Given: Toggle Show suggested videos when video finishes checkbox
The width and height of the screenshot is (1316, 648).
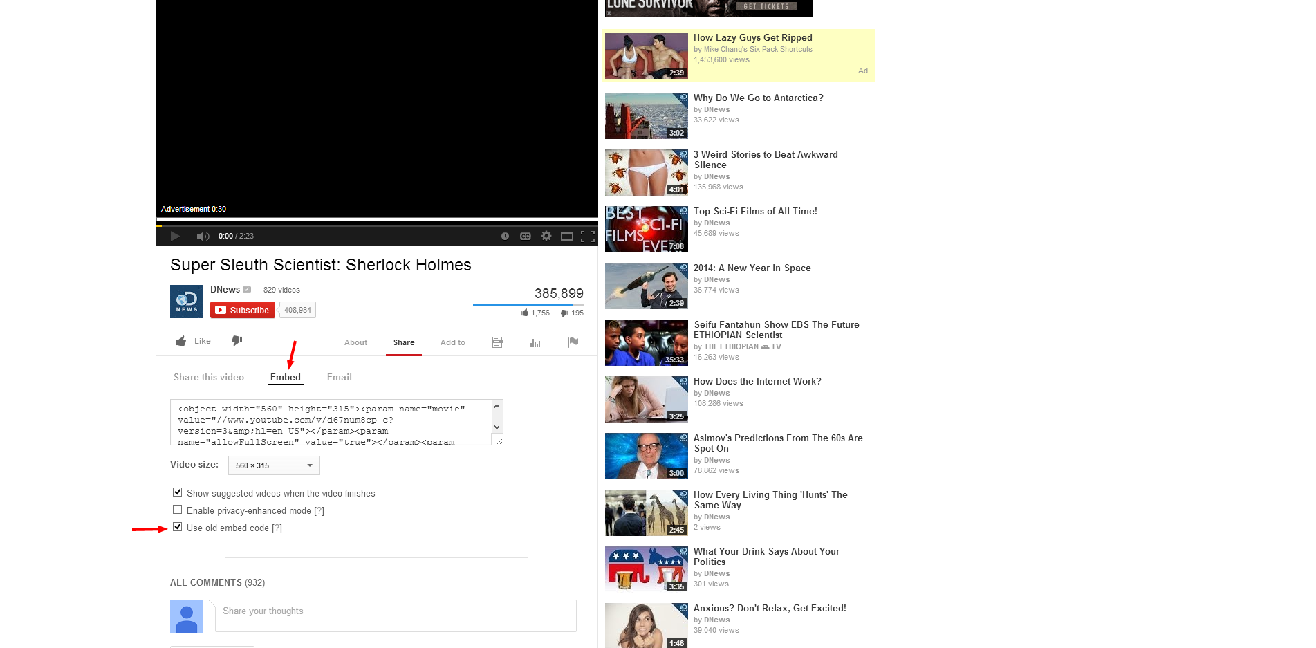Looking at the screenshot, I should 178,492.
